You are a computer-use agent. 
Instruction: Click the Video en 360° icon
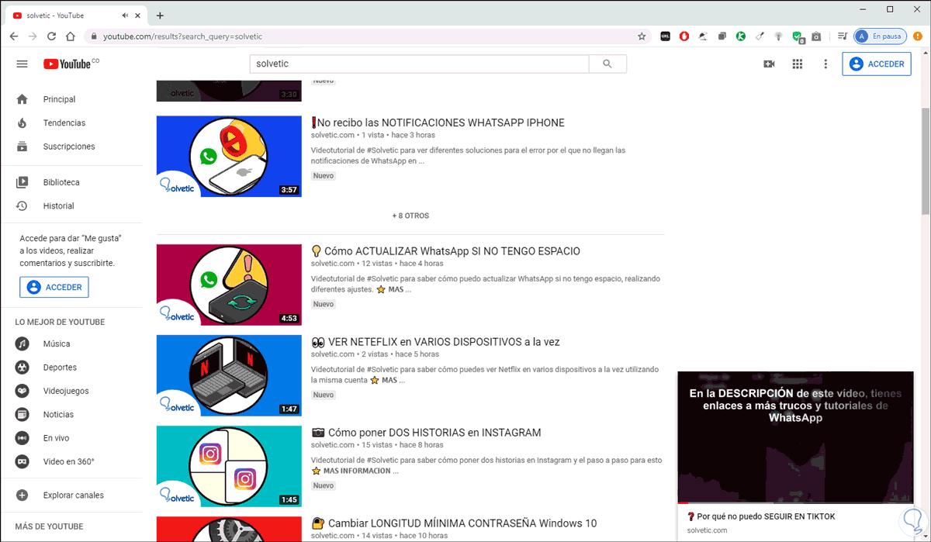point(22,461)
